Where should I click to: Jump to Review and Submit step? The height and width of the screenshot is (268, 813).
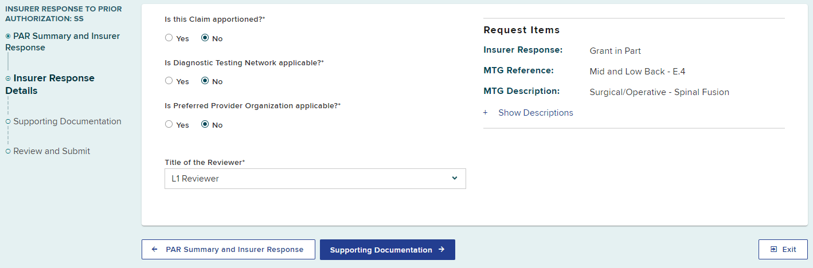(x=52, y=151)
